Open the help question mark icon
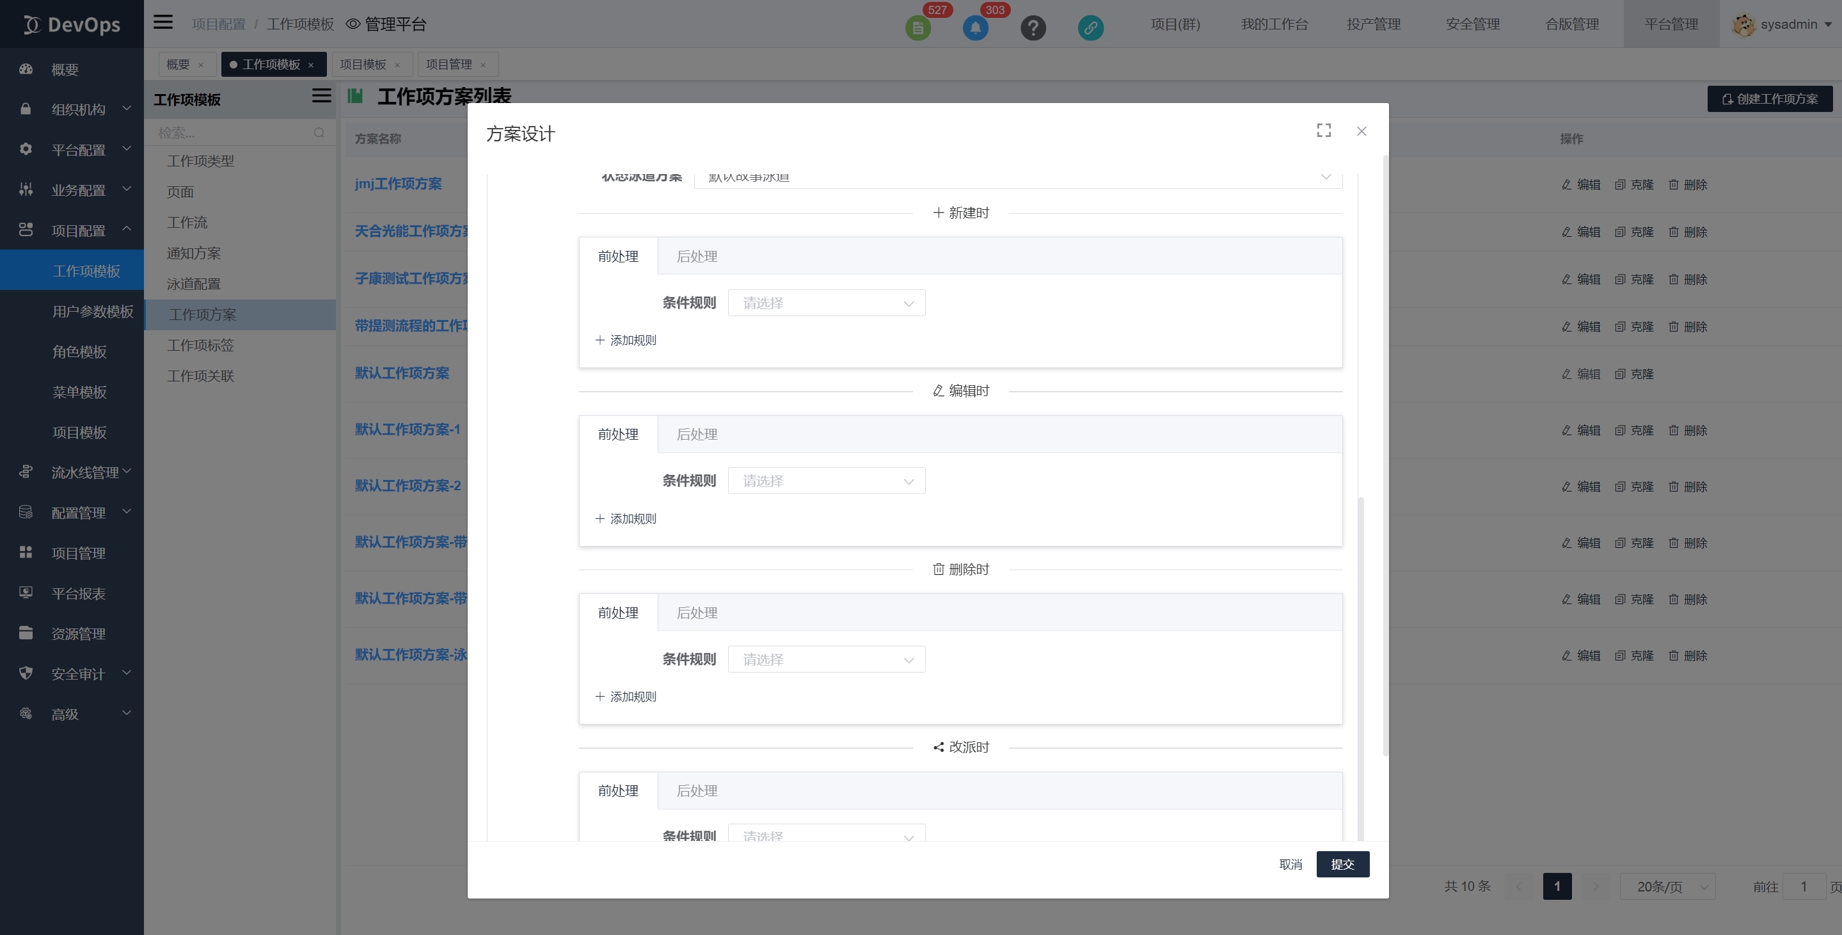1842x935 pixels. coord(1033,27)
